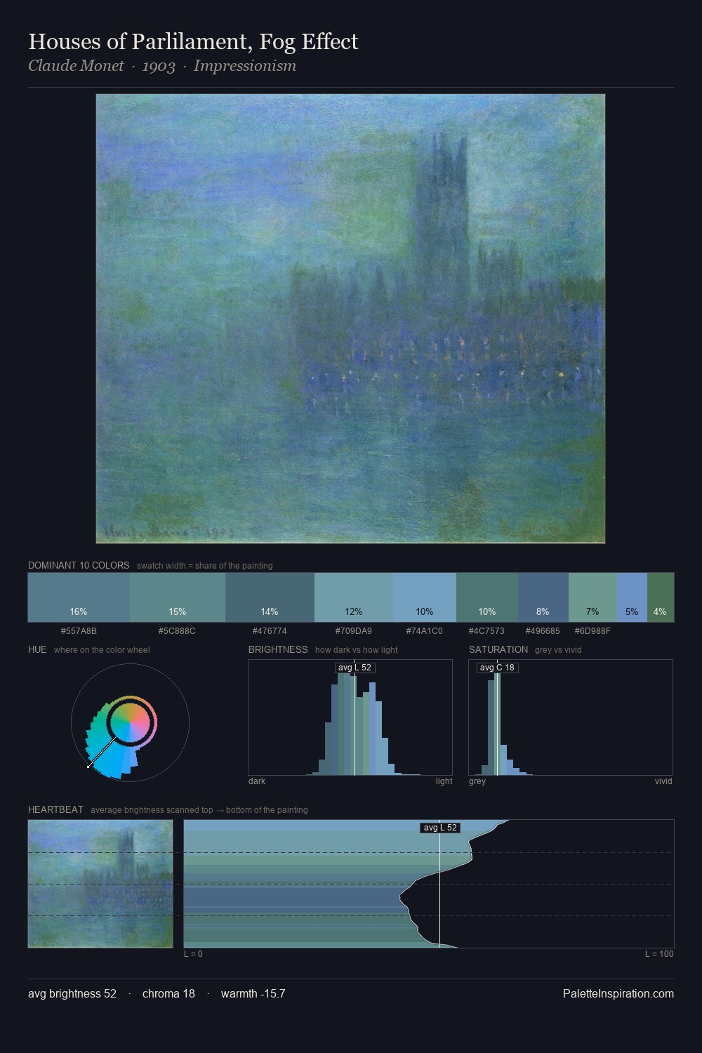Select the hex code #5C888C
The height and width of the screenshot is (1053, 702).
[x=177, y=631]
